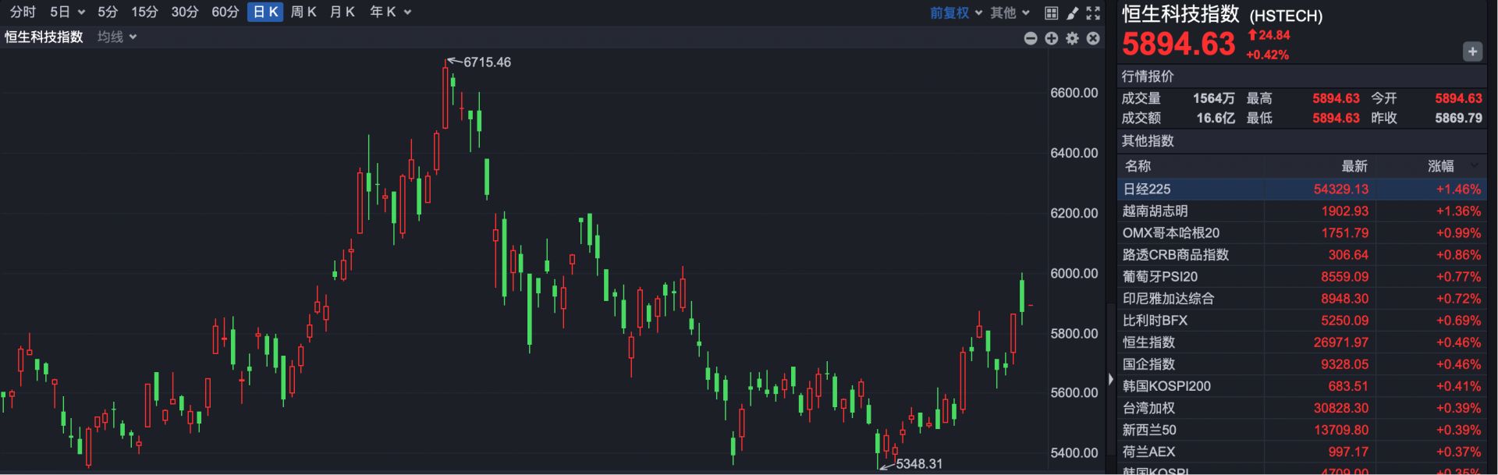Open the 年K period dropdown
This screenshot has height=475, width=1498.
(x=390, y=12)
